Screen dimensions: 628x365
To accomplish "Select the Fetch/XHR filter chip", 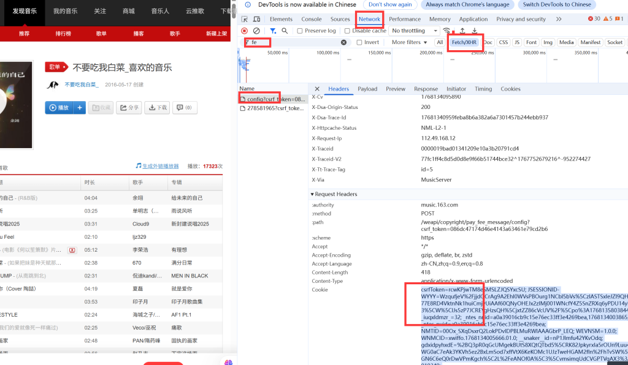I will [x=465, y=42].
